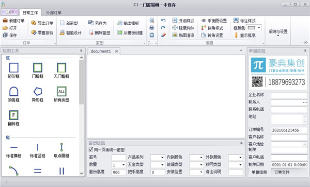Select the 翻转框 flip frame tool
The width and height of the screenshot is (310, 187).
(x=13, y=118)
